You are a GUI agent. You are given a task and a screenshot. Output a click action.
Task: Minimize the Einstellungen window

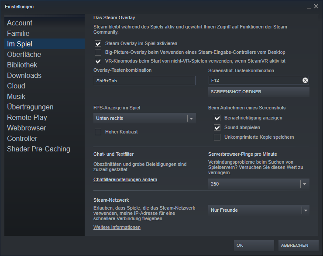click(x=309, y=7)
